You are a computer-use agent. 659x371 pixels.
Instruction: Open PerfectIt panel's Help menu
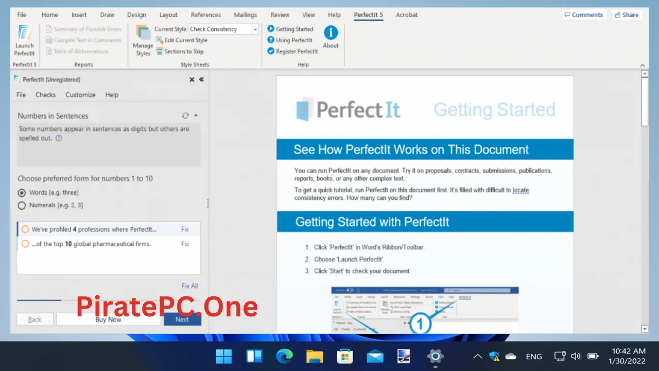click(112, 95)
